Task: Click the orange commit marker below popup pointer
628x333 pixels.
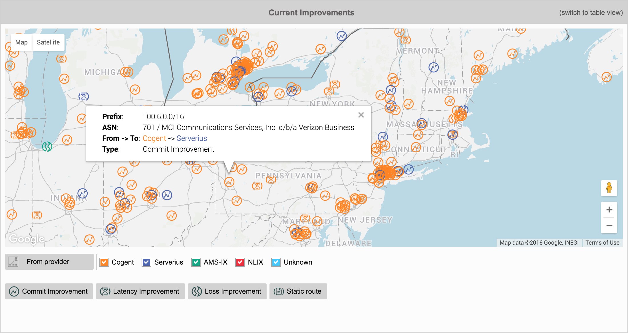Action: (229, 182)
